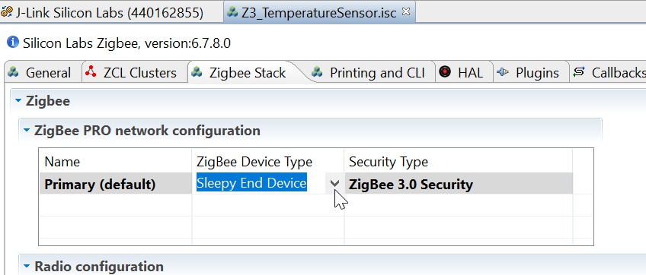646x275 pixels.
Task: Collapse the Zigbee section
Action: pos(18,101)
